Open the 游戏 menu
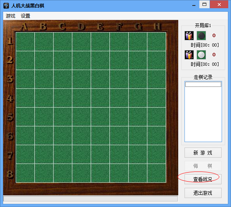231x207 pixels. [x=11, y=16]
